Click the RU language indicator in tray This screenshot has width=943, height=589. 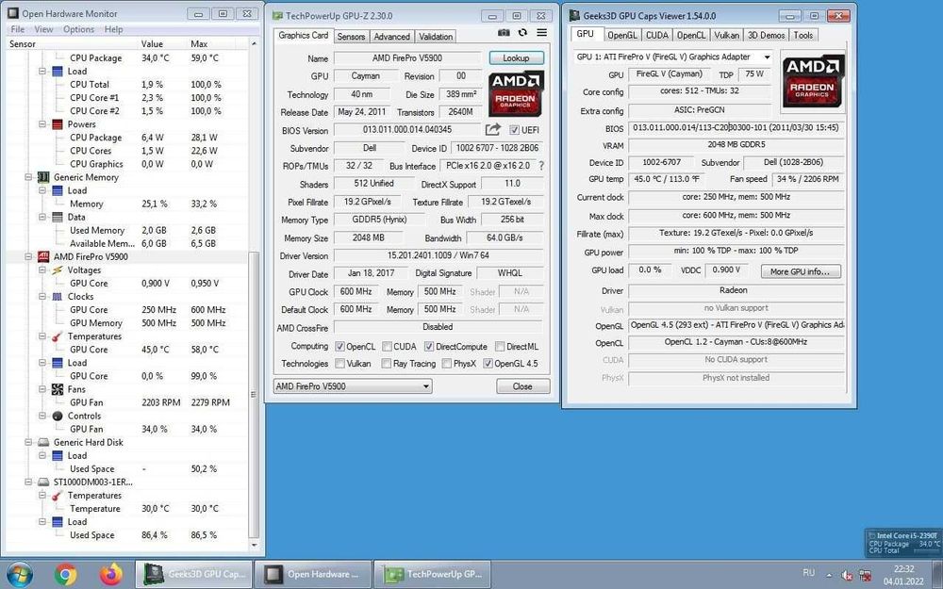point(809,573)
